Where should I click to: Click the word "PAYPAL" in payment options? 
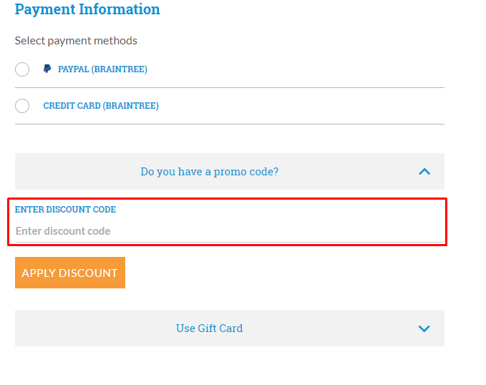click(73, 69)
